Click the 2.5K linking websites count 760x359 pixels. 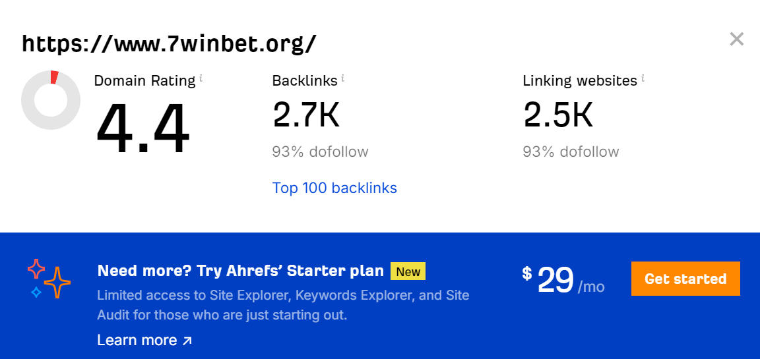click(557, 115)
